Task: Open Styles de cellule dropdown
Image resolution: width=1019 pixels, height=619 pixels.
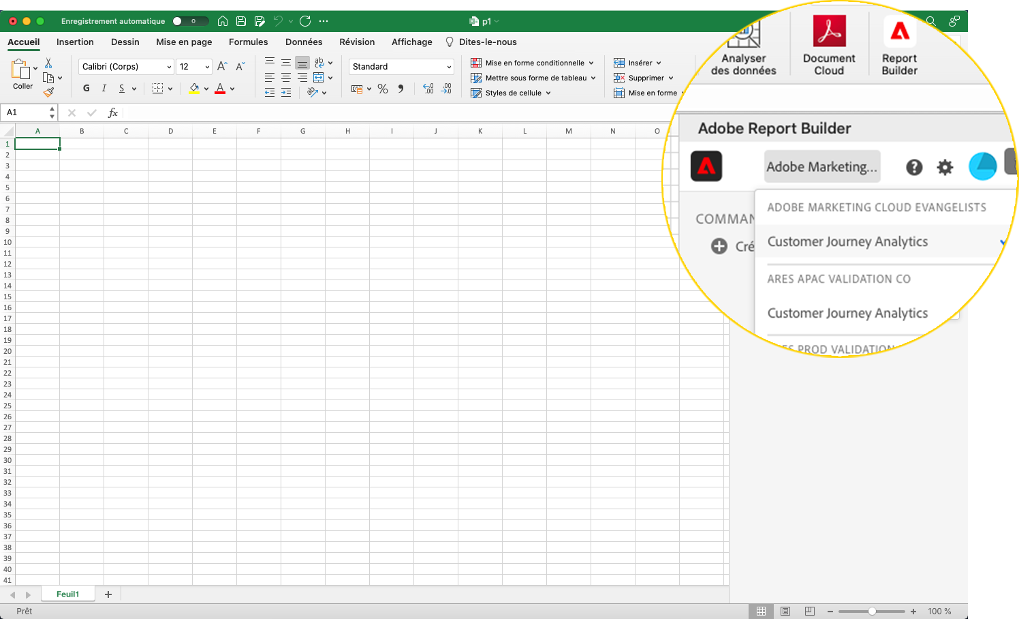Action: [511, 93]
